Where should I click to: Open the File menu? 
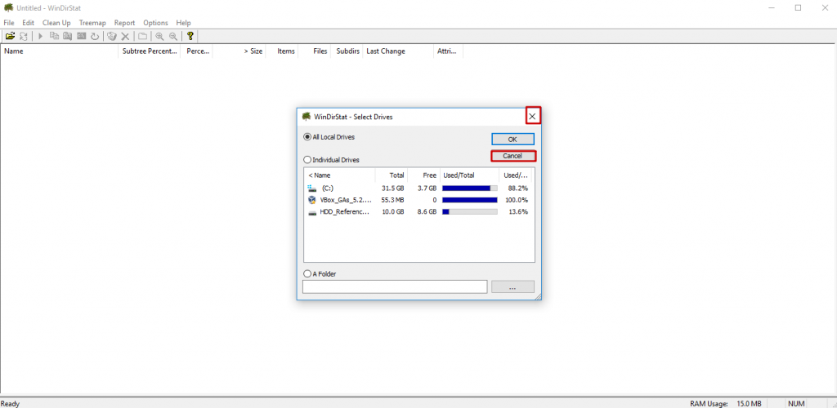click(8, 23)
